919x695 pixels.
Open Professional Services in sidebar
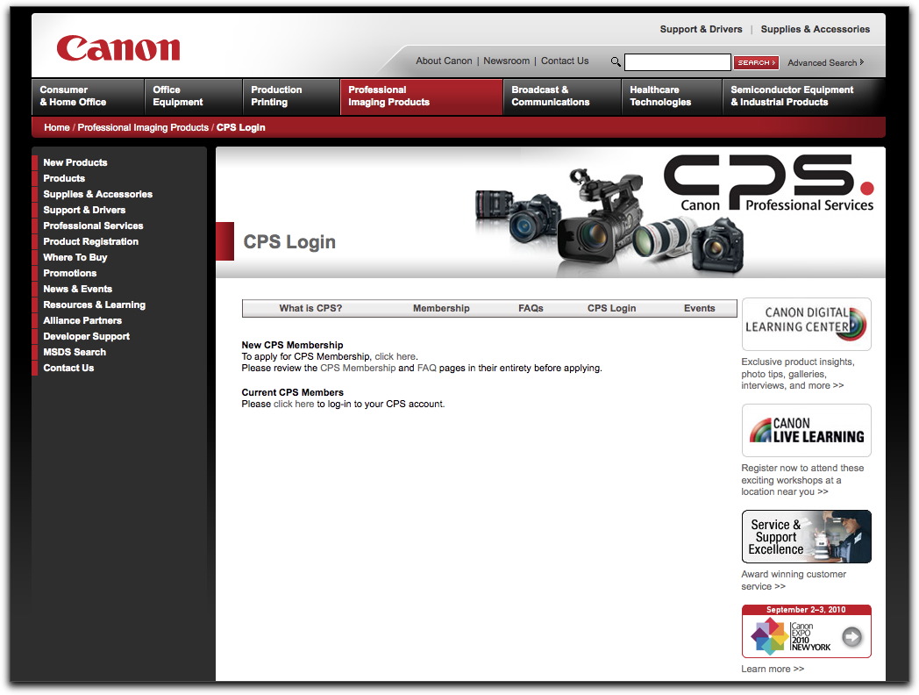coord(93,226)
